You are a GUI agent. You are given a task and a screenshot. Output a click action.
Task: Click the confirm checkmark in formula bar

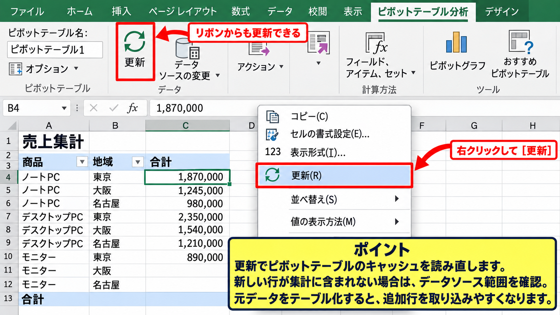click(114, 108)
